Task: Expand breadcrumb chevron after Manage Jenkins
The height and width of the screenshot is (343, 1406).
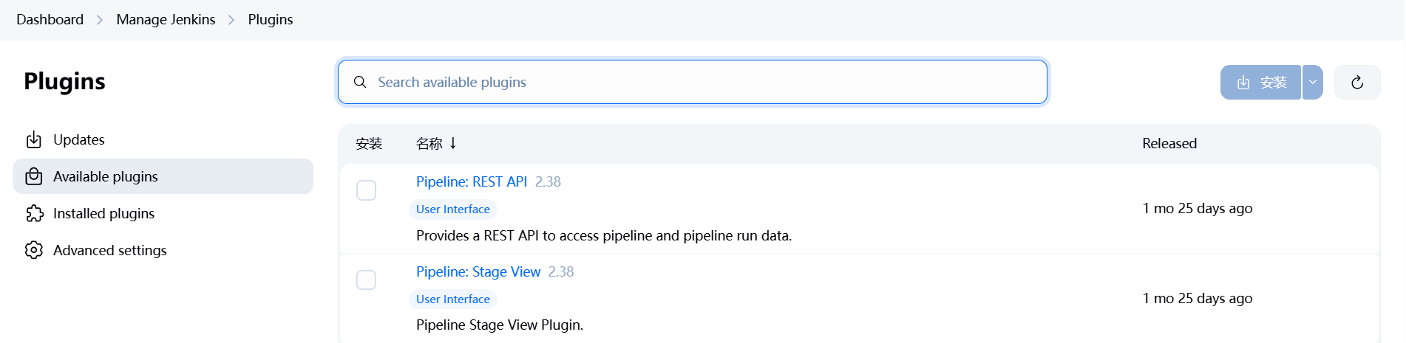Action: pos(231,20)
